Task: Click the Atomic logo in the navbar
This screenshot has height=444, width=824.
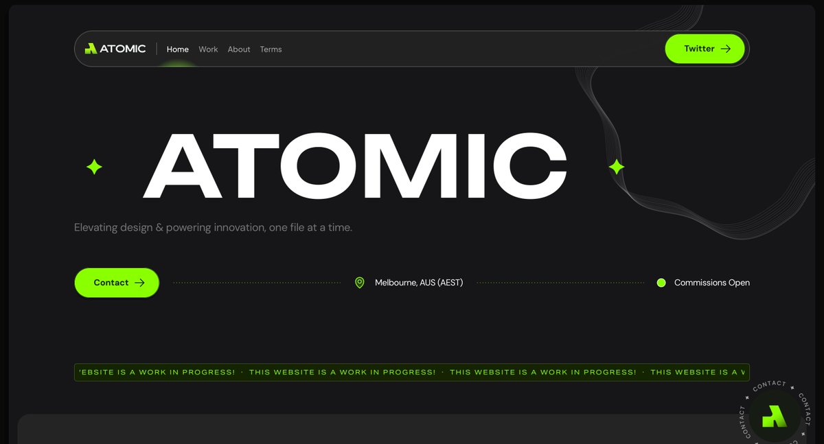Action: (x=115, y=49)
